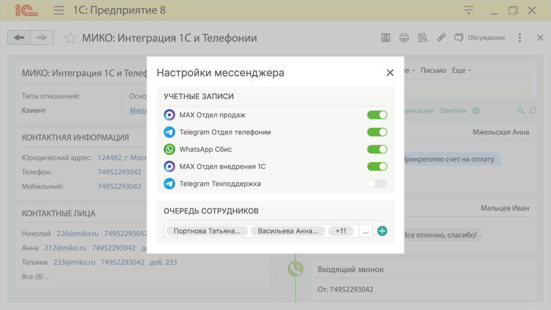Click the save diskette icon in toolbar
Viewport: 551px width, 310px height.
point(385,38)
